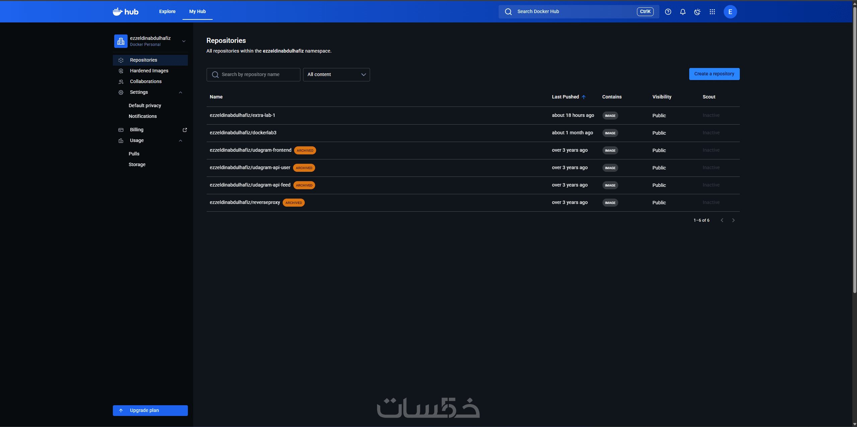Select Hardened Images in sidebar
This screenshot has height=427, width=857.
coord(149,71)
